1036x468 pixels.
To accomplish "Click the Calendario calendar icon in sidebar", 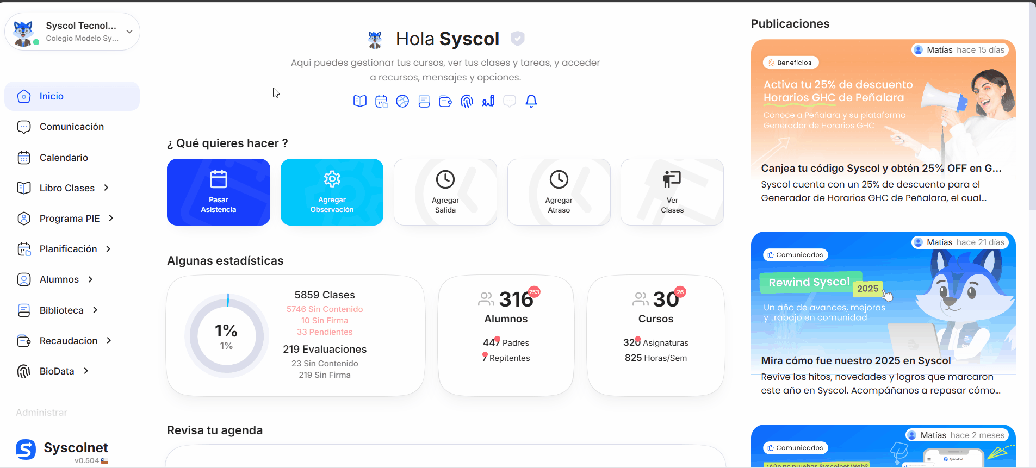I will tap(24, 158).
